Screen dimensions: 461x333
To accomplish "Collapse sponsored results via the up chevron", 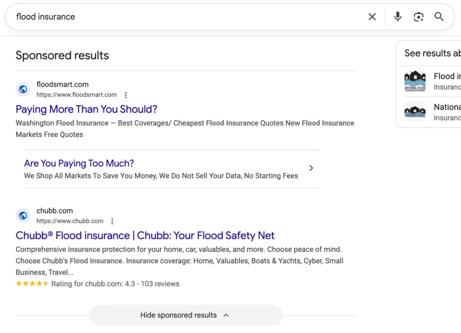I will pyautogui.click(x=226, y=315).
